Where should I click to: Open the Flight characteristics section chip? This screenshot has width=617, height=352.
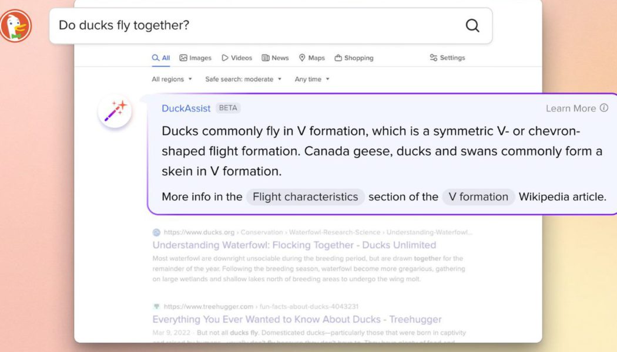pyautogui.click(x=305, y=197)
